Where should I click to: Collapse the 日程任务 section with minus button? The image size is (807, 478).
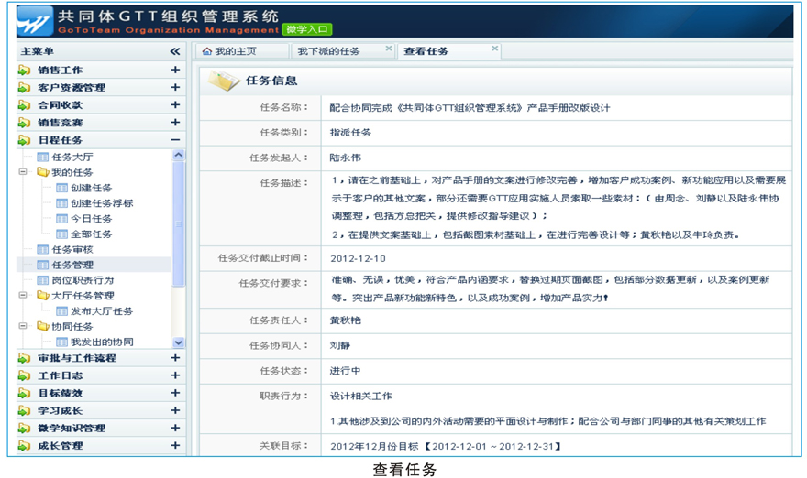(175, 140)
